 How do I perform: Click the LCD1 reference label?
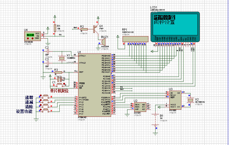pos(154,7)
